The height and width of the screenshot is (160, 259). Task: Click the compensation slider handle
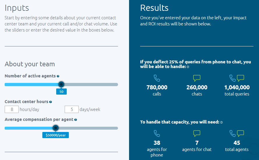(x=56, y=128)
